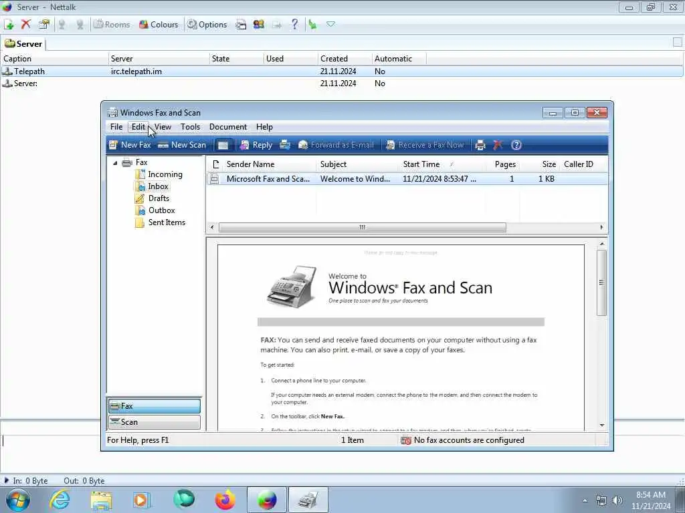Click the red X delete icon in Nettalk

point(26,25)
